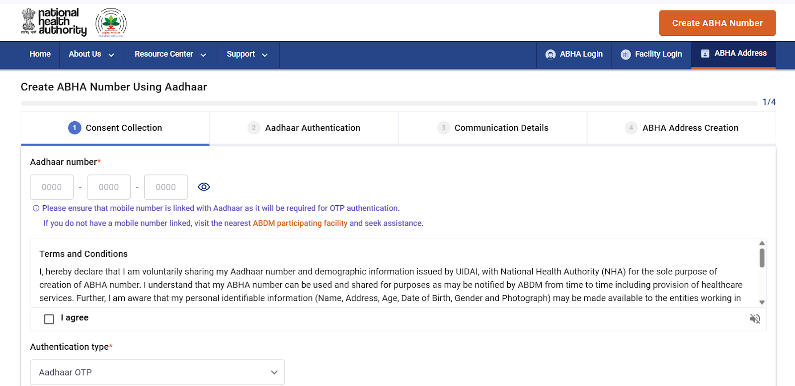The image size is (795, 386).
Task: Click the step 4 number circle
Action: point(631,128)
